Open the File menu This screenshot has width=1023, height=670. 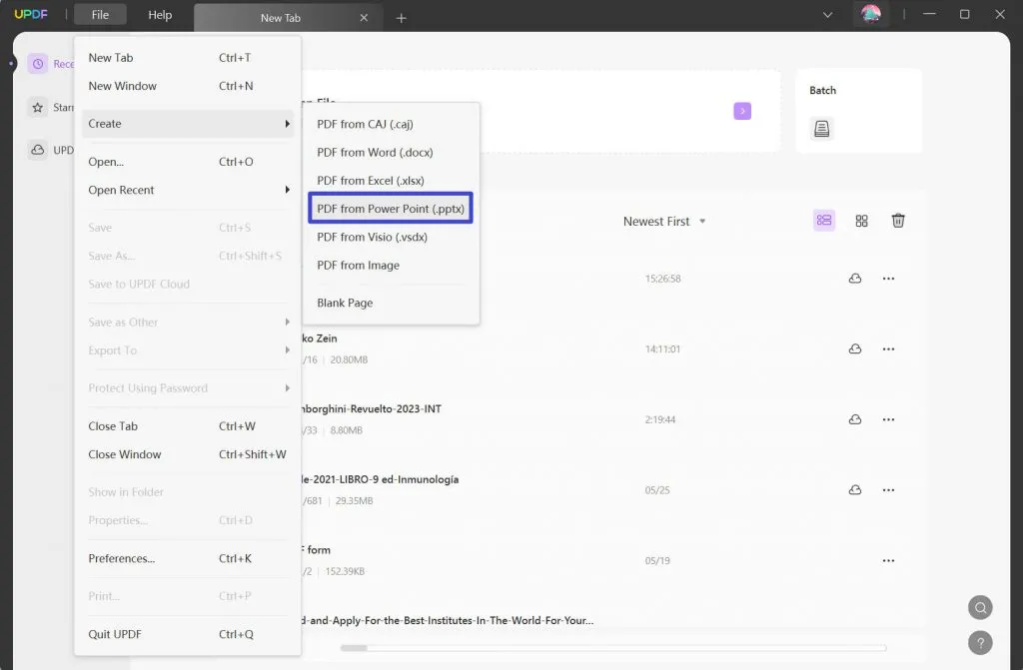pyautogui.click(x=100, y=14)
